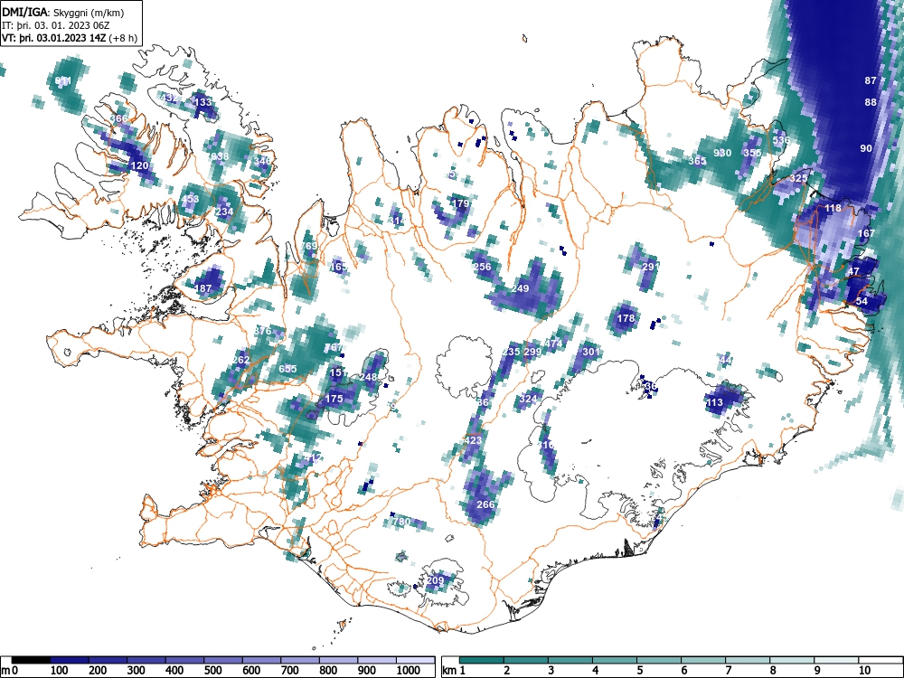Click the visibility value 299

click(532, 352)
